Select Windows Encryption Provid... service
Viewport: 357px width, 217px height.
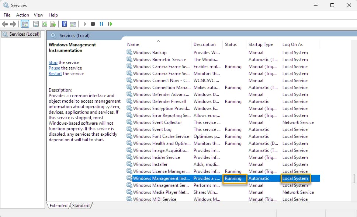coord(223,108)
